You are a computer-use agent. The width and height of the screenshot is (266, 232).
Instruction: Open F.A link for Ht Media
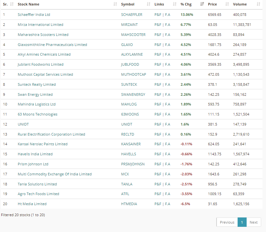coord(168,204)
